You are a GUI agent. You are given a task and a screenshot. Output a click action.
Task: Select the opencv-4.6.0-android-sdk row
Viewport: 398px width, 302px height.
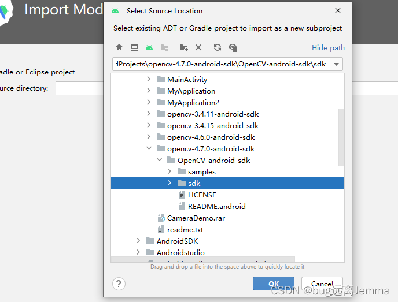227,137
